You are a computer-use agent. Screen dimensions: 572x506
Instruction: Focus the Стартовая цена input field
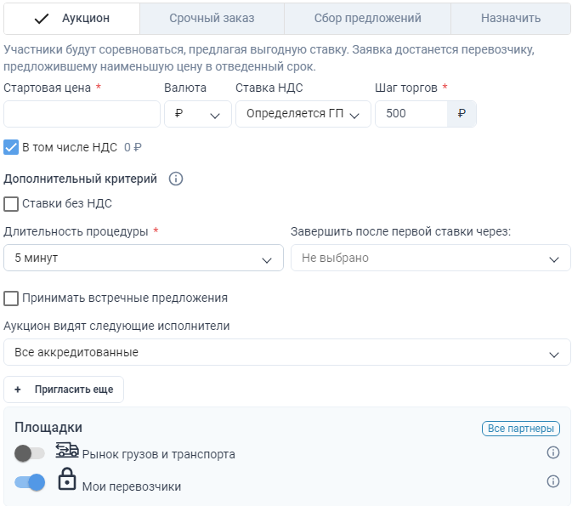point(82,114)
